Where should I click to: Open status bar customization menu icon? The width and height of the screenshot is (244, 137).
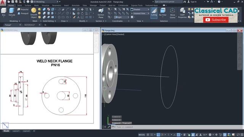[x=242, y=135]
